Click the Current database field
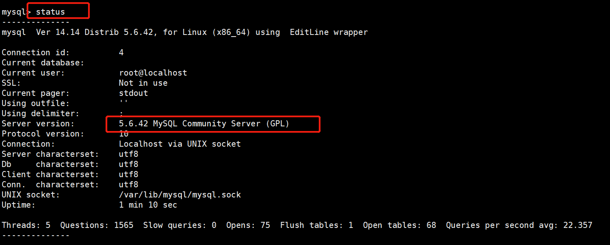610x245 pixels. 42,62
